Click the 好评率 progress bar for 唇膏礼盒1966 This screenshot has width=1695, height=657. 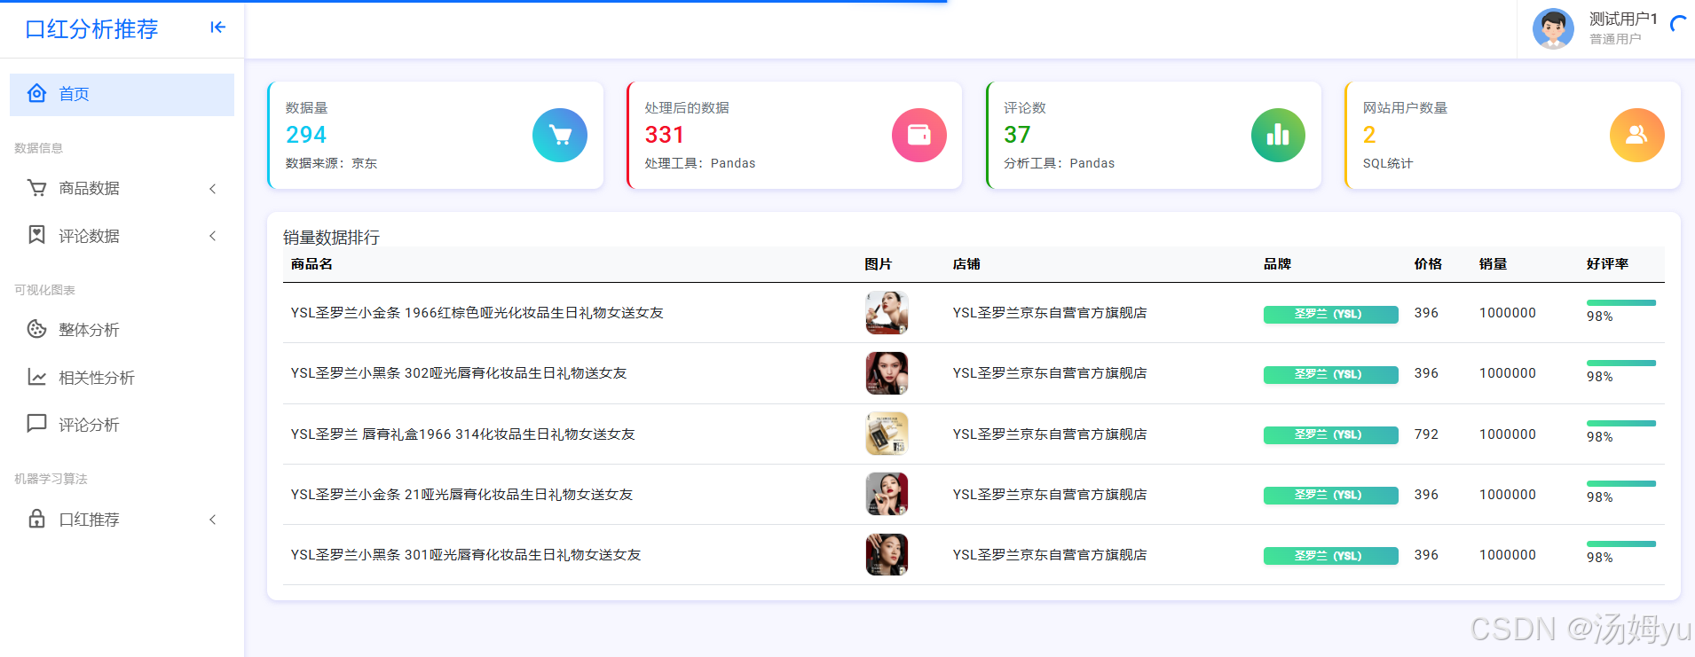pos(1621,424)
